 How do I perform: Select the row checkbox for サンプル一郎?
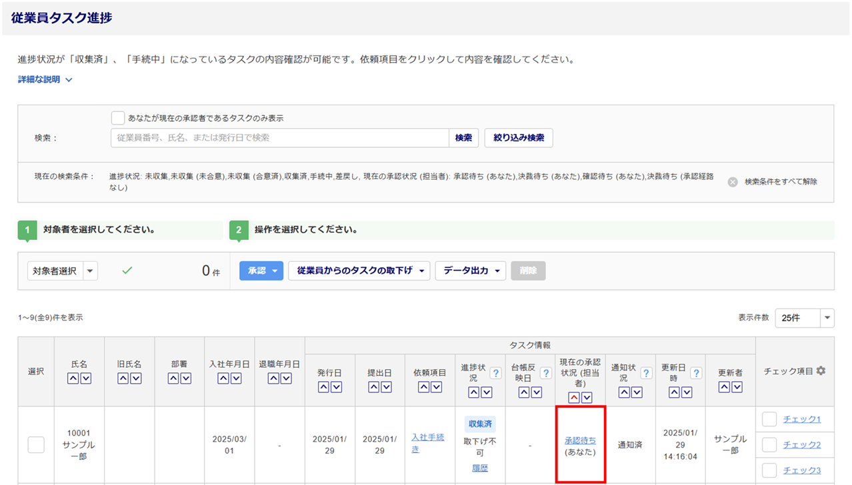click(36, 445)
